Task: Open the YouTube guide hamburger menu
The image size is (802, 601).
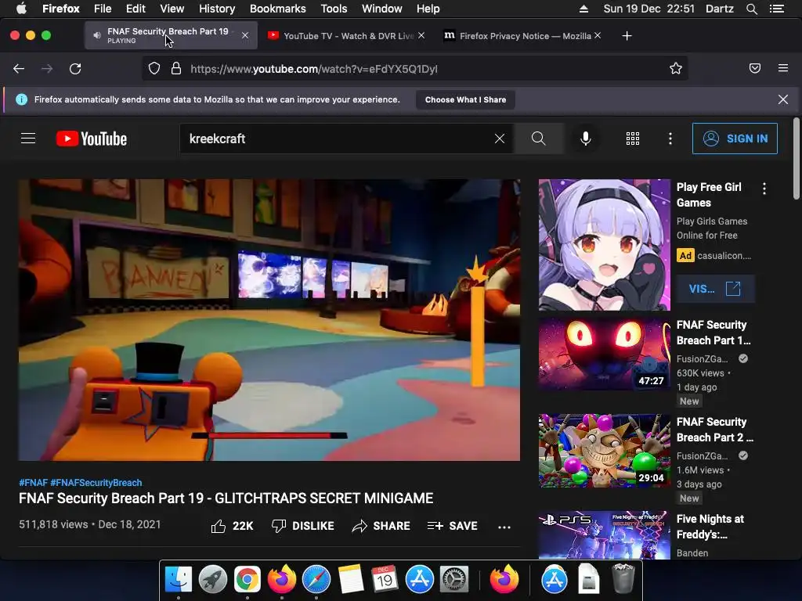Action: click(x=28, y=139)
